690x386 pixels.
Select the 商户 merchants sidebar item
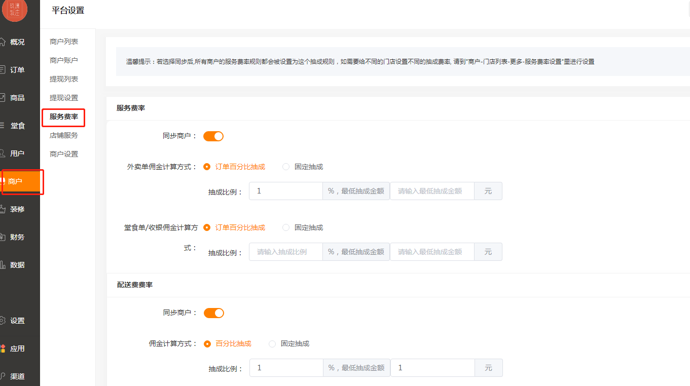pos(20,181)
